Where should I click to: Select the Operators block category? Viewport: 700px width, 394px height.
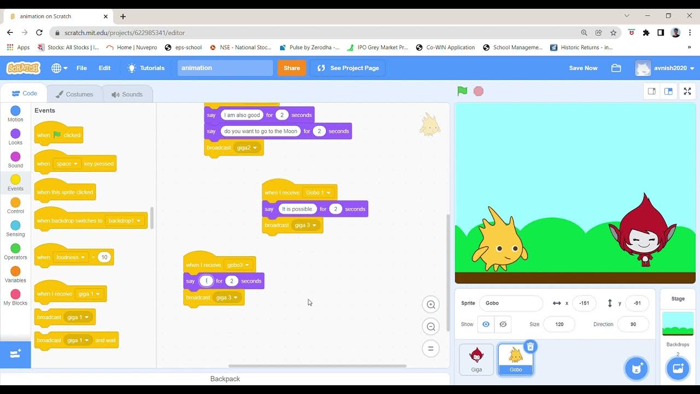[15, 252]
